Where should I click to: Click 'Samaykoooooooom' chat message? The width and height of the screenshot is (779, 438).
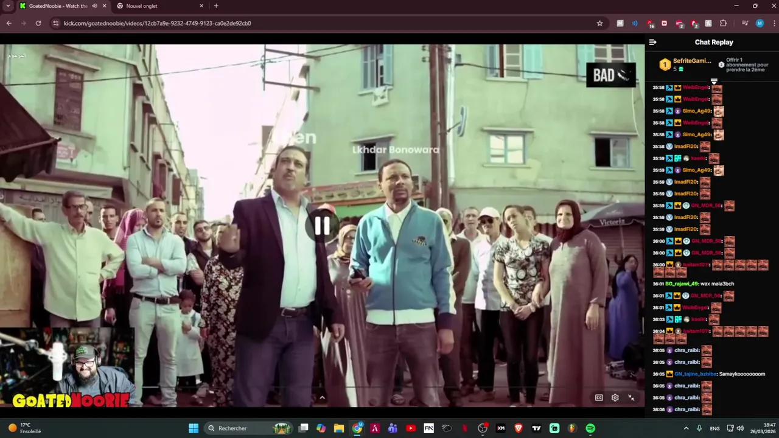[x=742, y=374]
